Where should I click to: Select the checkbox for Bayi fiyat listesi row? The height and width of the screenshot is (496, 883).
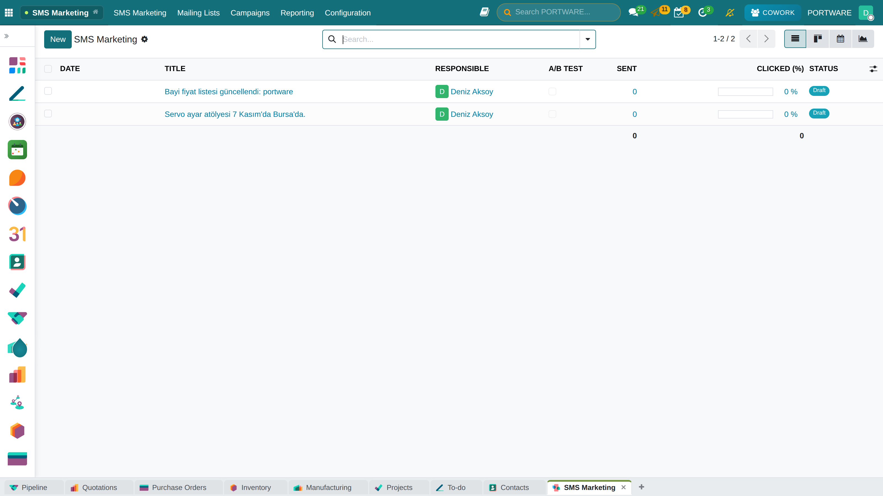click(48, 91)
